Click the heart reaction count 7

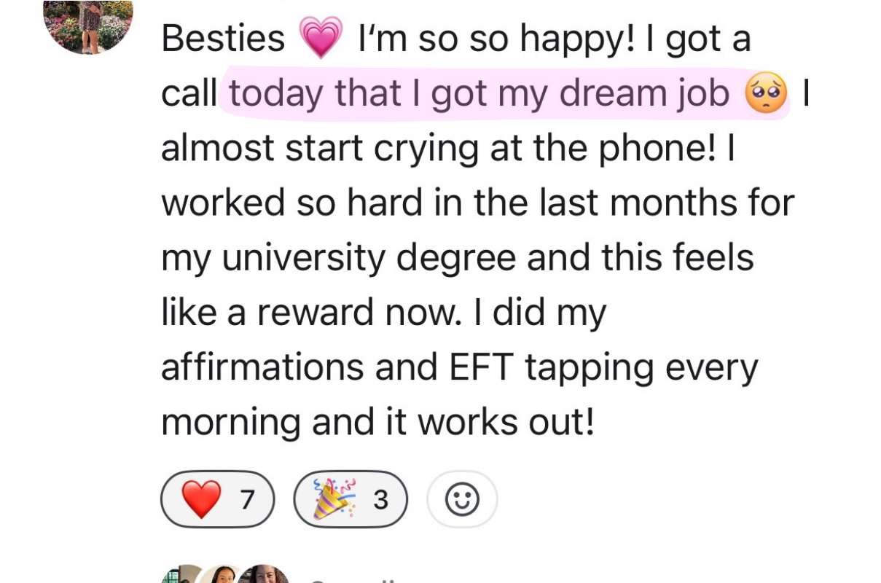pyautogui.click(x=247, y=500)
